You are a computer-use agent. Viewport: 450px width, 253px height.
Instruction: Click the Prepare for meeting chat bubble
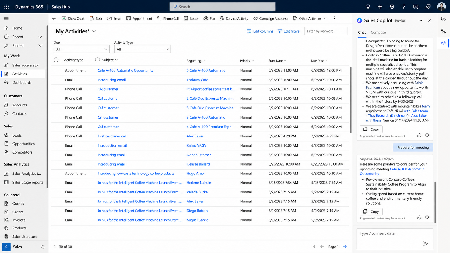pyautogui.click(x=413, y=147)
